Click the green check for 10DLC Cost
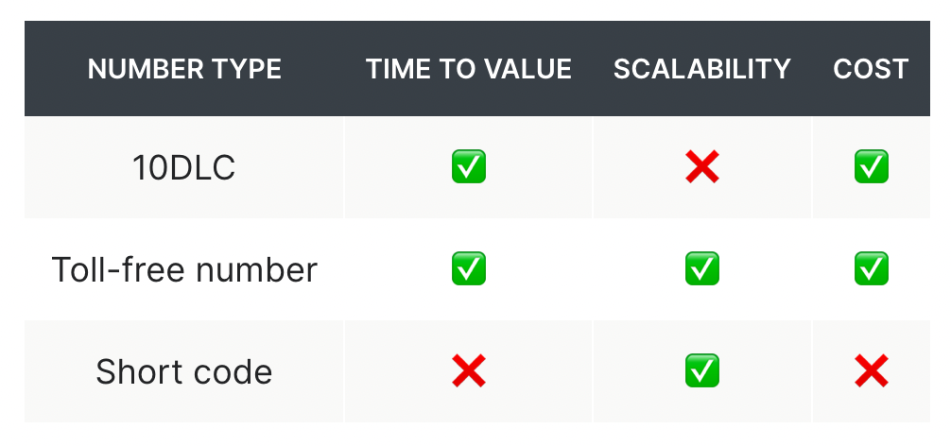 [x=872, y=166]
